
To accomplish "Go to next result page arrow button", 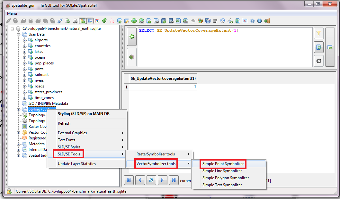I will [x=162, y=180].
